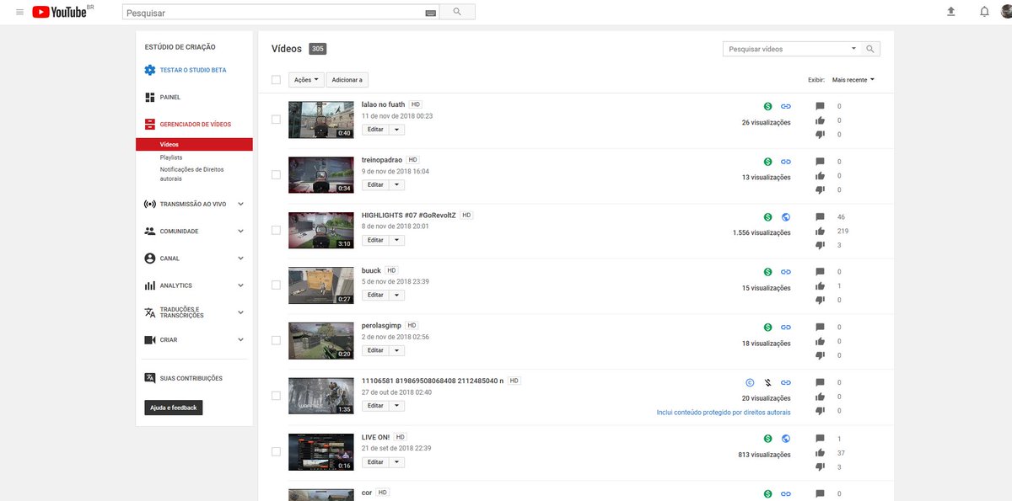The width and height of the screenshot is (1012, 501).
Task: Click public globe icon for HIGHLIGHTS #07
Action: click(x=786, y=216)
